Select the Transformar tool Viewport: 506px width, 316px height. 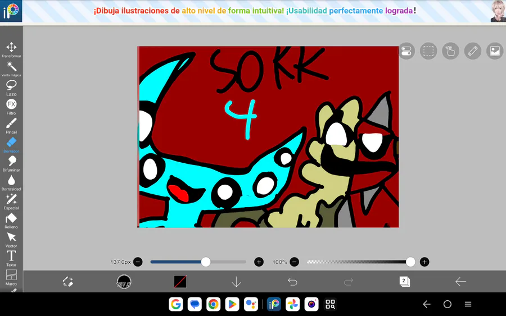tap(11, 49)
